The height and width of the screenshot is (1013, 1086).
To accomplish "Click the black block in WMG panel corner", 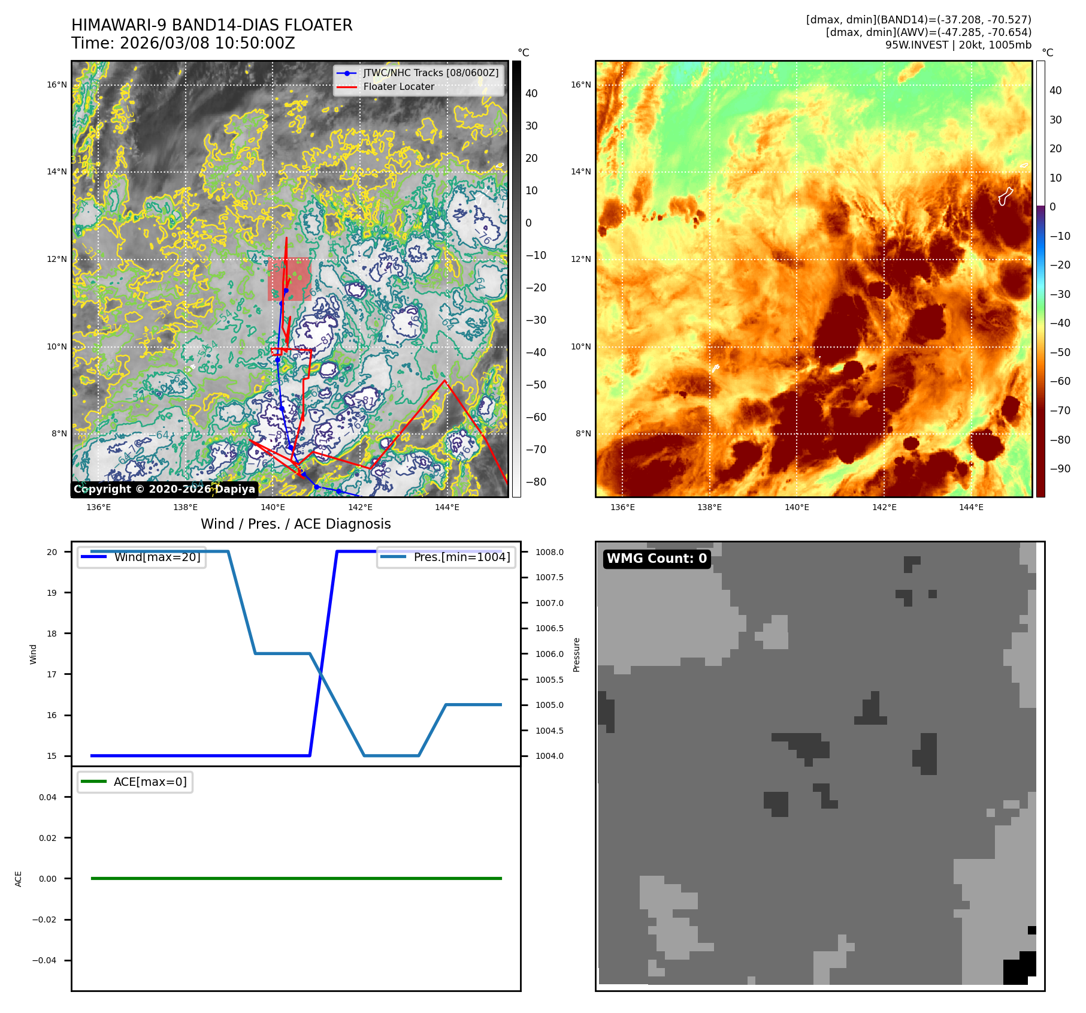I will (1019, 969).
